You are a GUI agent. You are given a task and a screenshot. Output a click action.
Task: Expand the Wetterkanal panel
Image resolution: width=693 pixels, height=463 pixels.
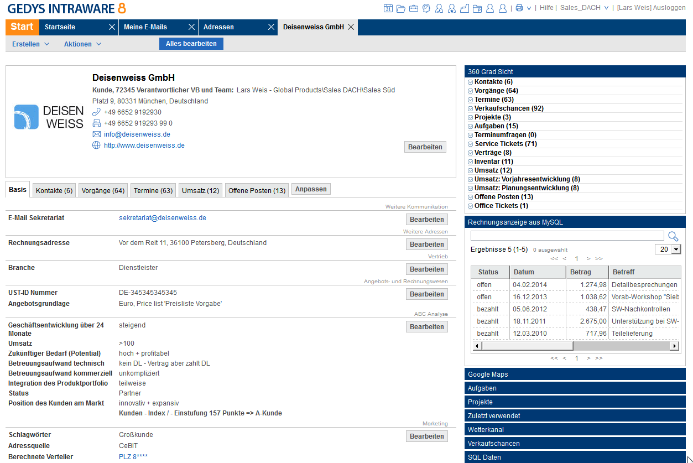coord(575,430)
